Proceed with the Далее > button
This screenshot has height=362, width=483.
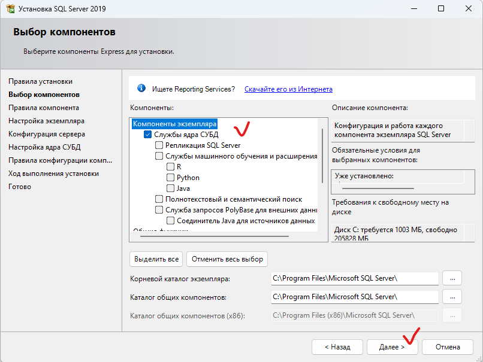point(392,347)
